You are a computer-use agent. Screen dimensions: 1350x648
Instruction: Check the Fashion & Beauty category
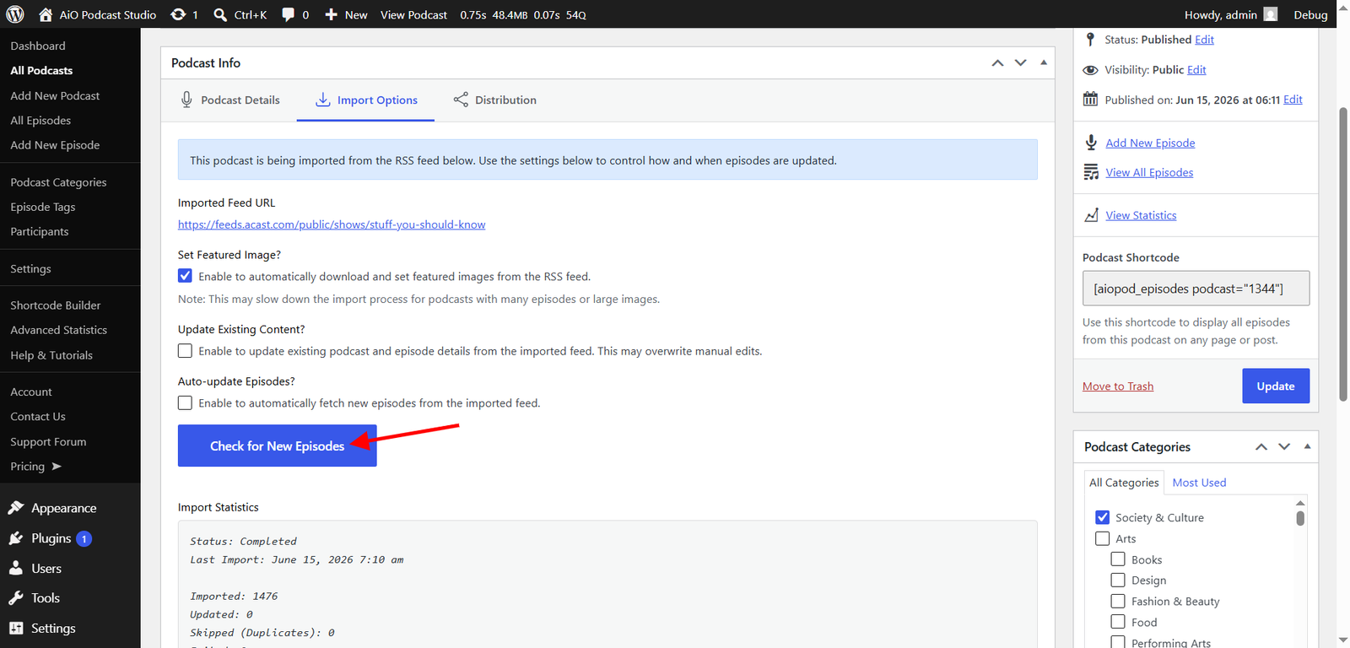(1118, 601)
